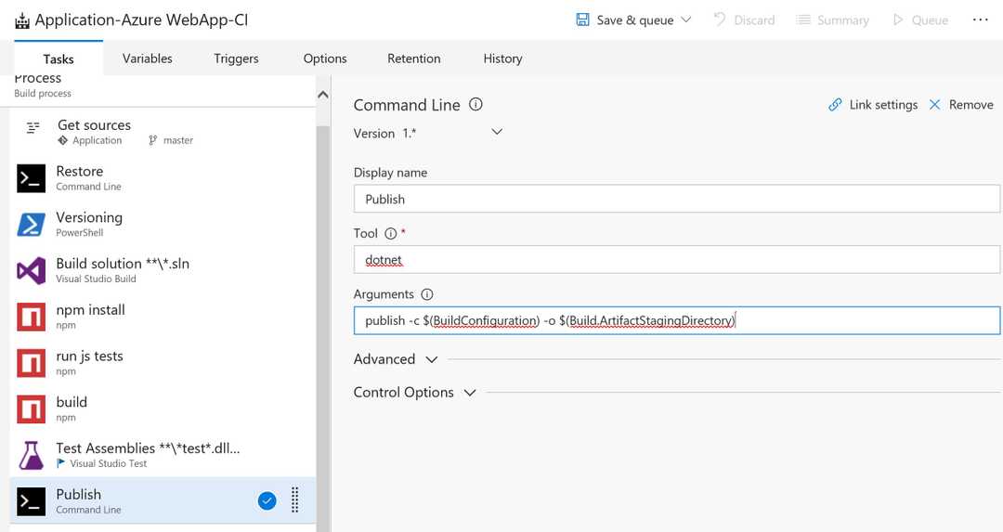Click the Get sources icon
This screenshot has height=532, width=1003.
click(33, 127)
